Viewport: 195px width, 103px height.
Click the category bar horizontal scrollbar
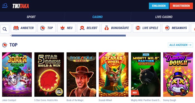coord(69,36)
